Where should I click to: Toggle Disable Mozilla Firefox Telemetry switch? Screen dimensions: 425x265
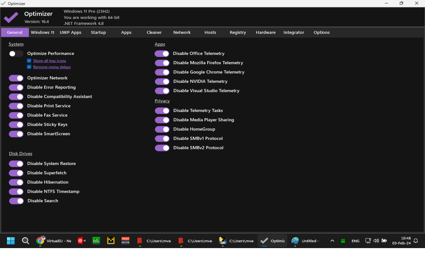162,63
